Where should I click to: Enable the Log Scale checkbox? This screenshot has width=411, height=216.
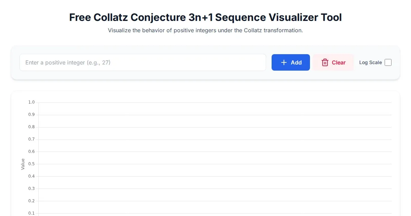[388, 62]
